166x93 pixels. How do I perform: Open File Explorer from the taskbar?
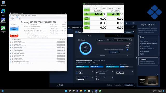click(x=81, y=91)
